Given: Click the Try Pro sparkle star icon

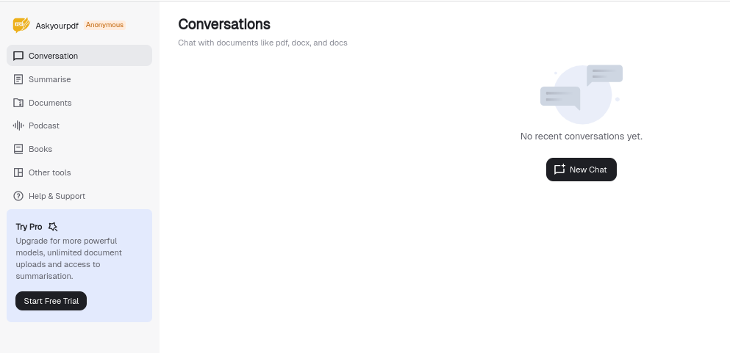Looking at the screenshot, I should click(x=53, y=227).
